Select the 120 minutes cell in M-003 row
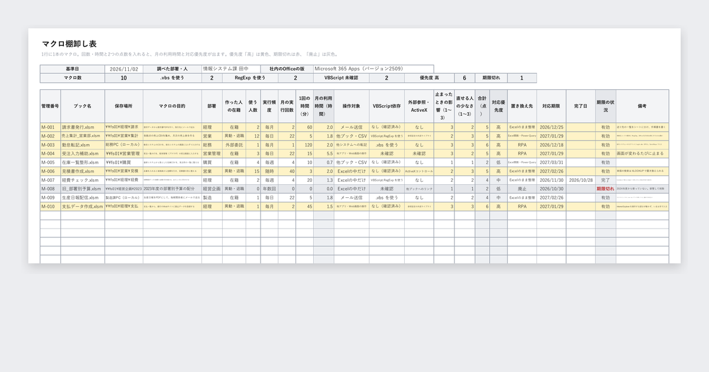 coord(305,145)
